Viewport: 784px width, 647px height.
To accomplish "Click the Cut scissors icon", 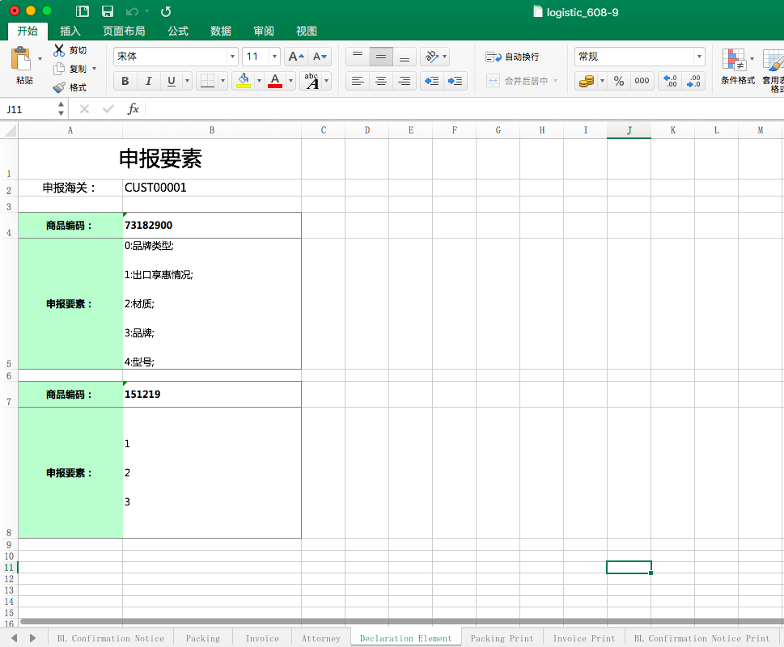I will 59,50.
